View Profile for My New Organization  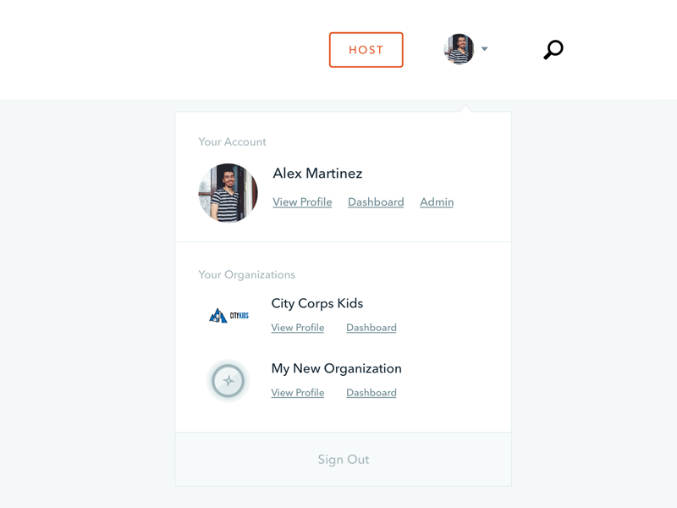[x=298, y=393]
